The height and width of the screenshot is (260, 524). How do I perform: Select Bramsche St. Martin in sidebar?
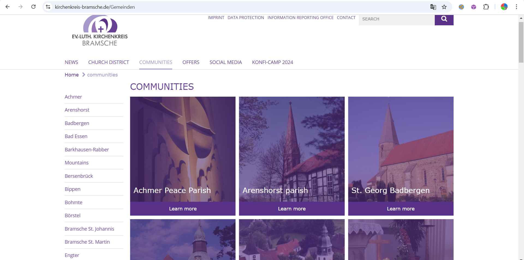[87, 242]
